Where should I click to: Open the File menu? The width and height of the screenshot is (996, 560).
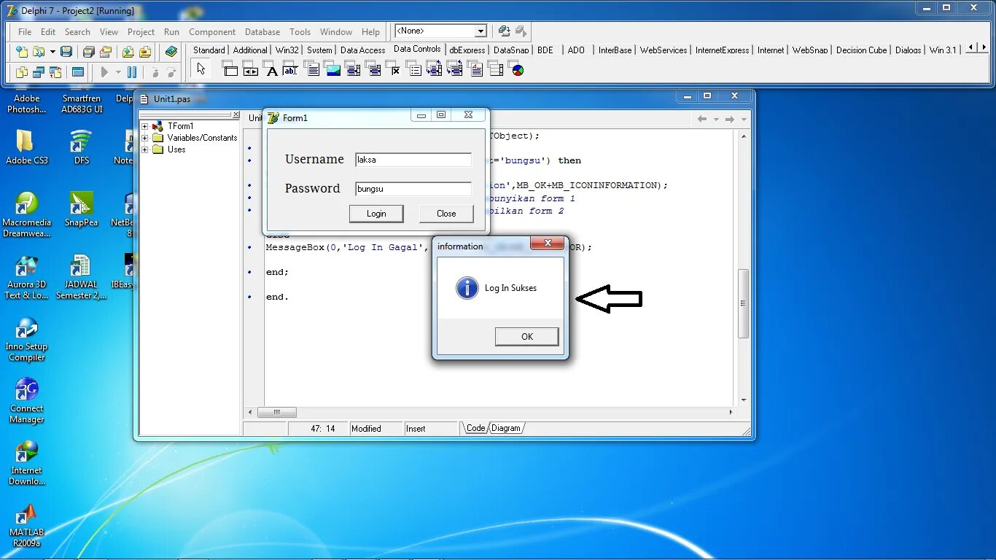[25, 32]
